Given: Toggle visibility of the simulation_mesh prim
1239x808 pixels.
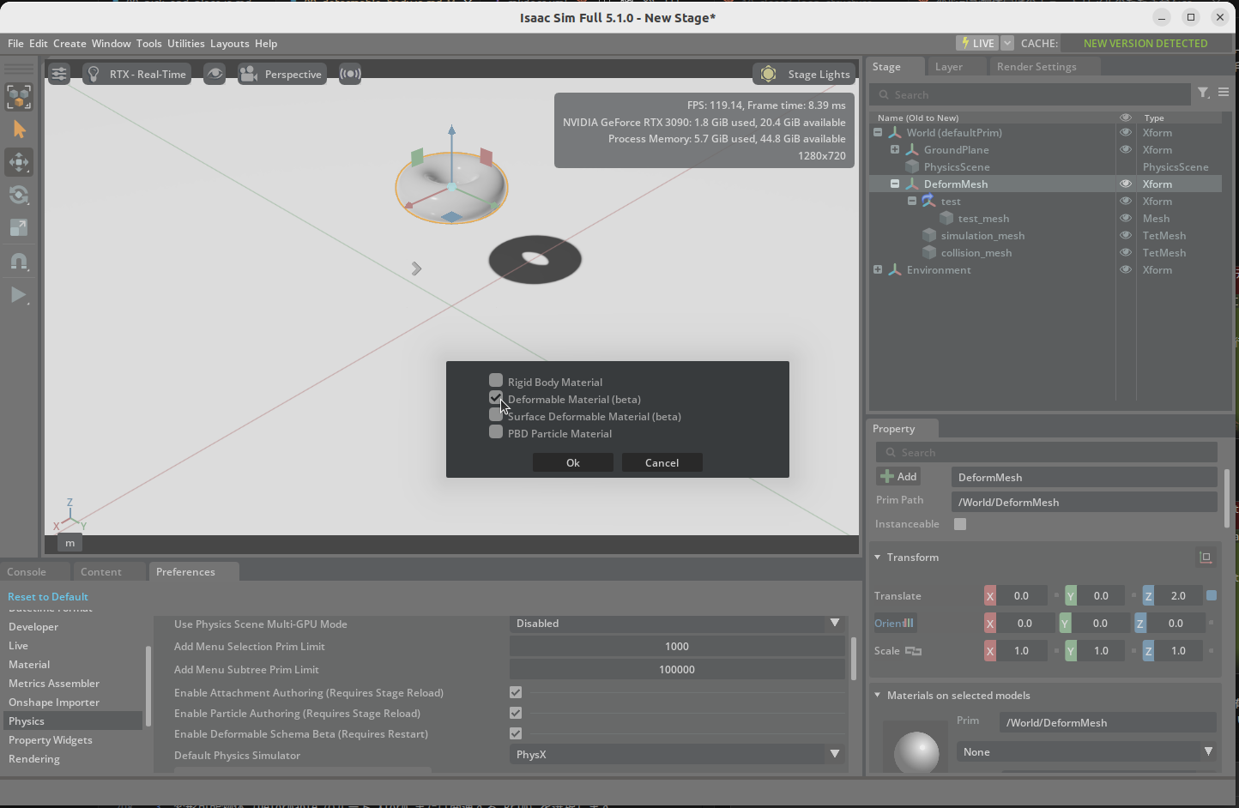Looking at the screenshot, I should click(1125, 235).
